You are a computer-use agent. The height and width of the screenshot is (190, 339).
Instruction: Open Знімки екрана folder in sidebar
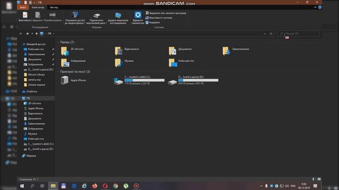pyautogui.click(x=34, y=84)
